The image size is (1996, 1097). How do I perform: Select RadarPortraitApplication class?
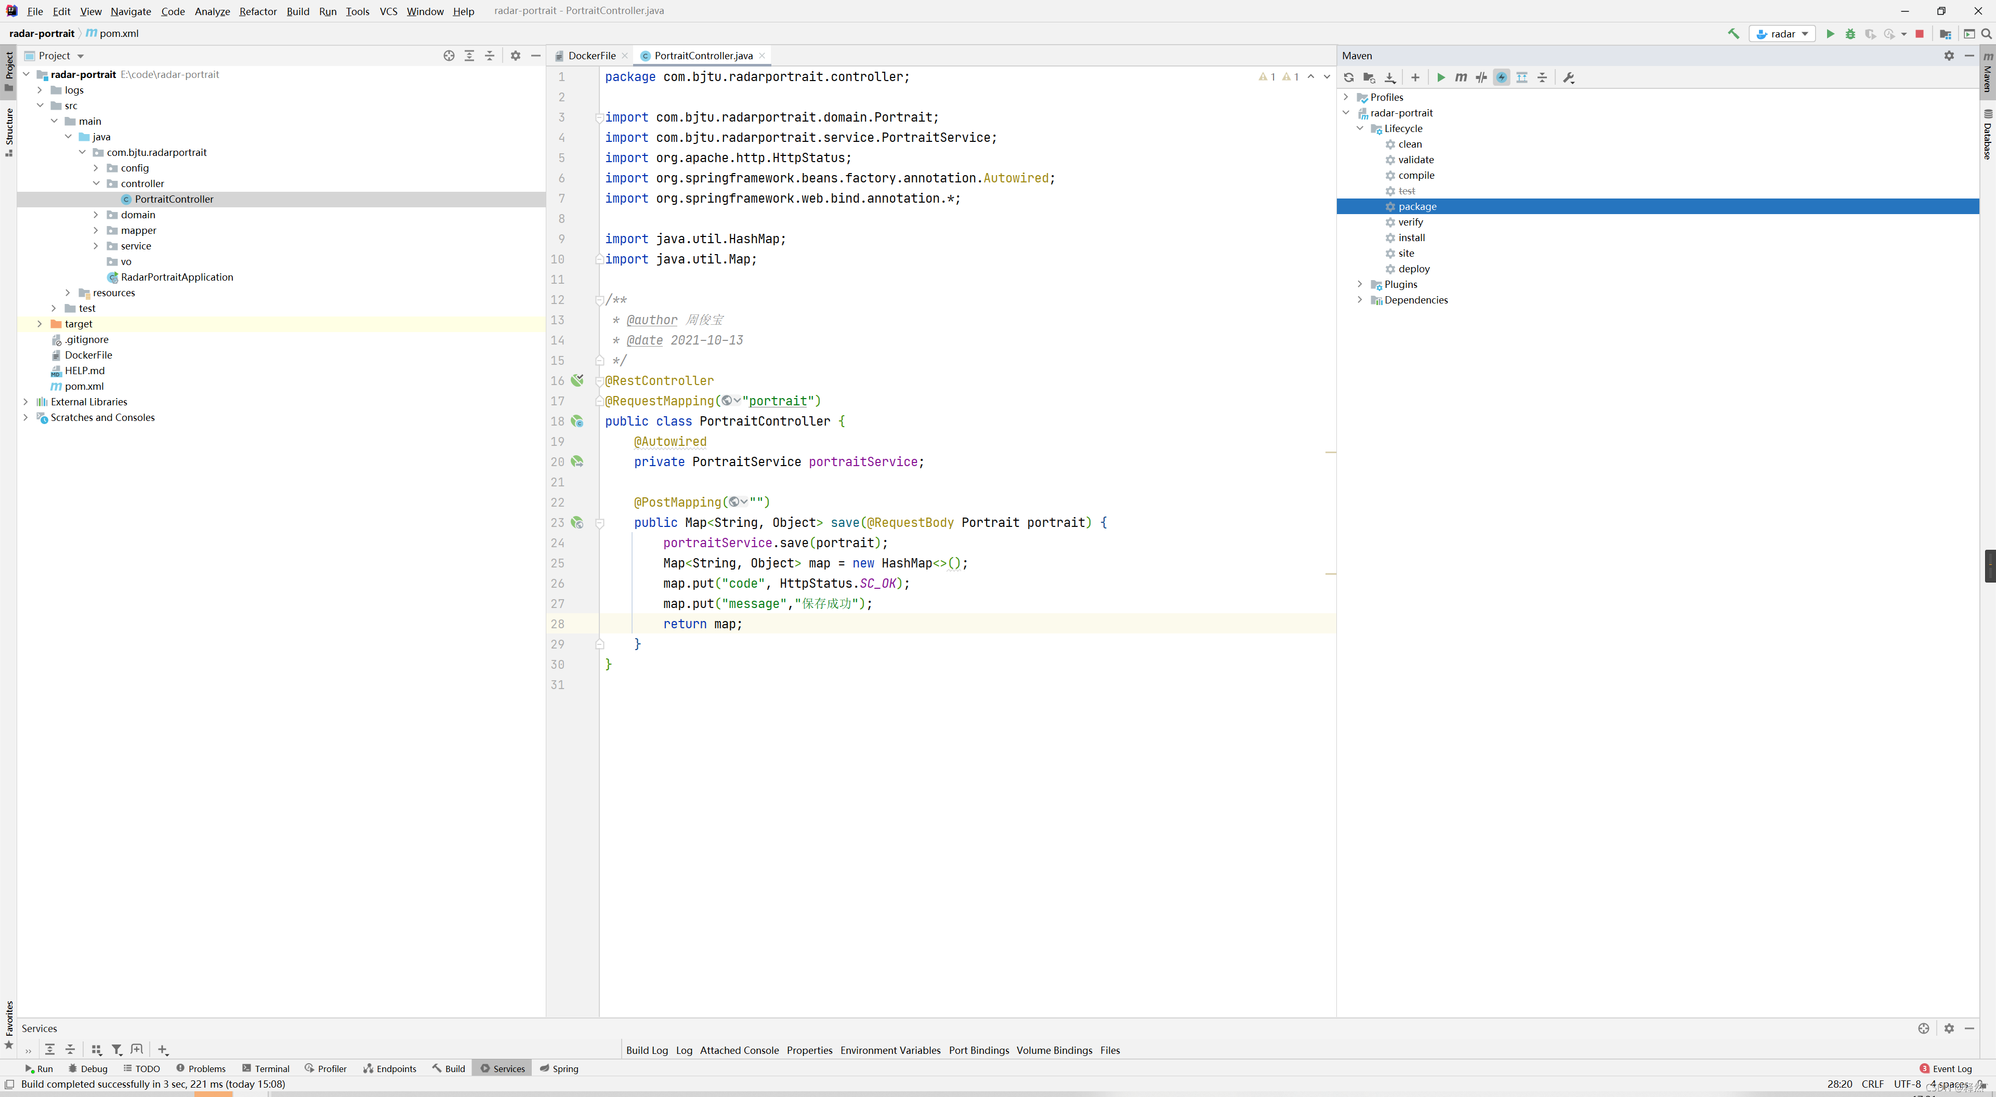pos(177,277)
